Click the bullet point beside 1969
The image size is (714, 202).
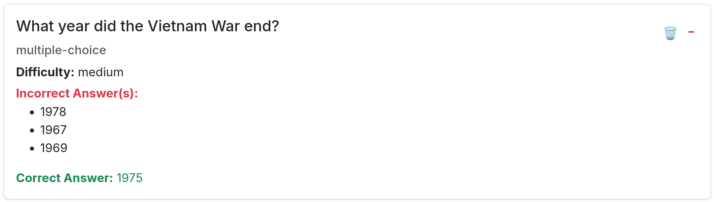point(32,149)
